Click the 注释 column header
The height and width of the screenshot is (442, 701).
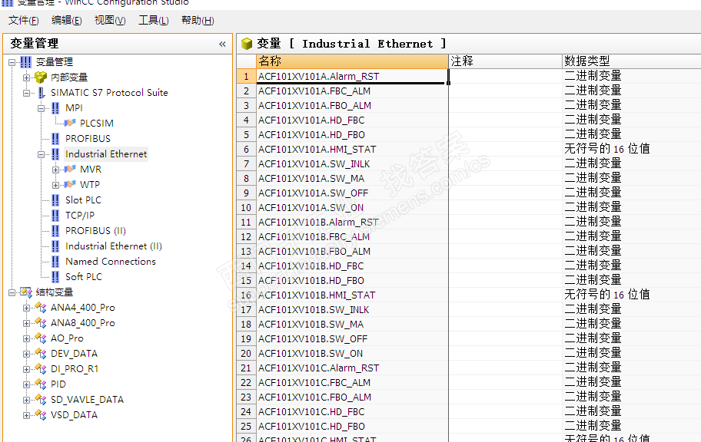coord(505,61)
